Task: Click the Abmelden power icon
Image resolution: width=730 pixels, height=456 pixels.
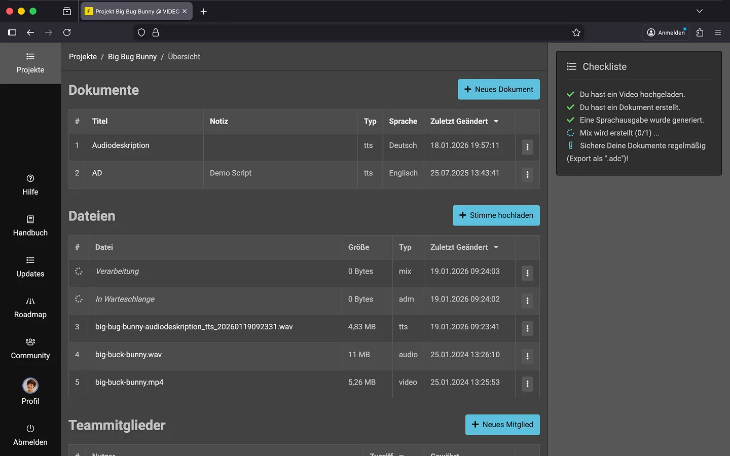Action: pos(30,429)
